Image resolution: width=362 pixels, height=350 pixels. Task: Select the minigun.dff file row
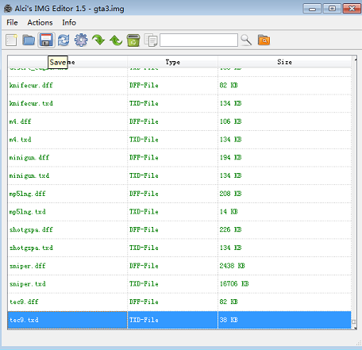tap(179, 158)
